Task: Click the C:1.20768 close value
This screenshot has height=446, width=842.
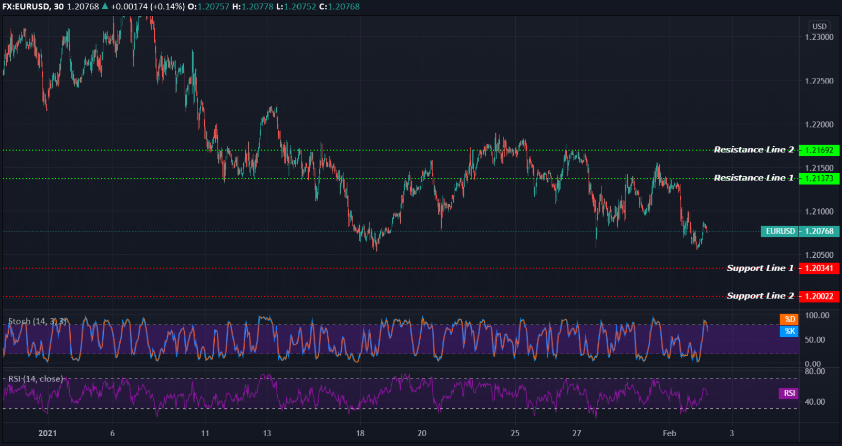Action: pos(340,7)
